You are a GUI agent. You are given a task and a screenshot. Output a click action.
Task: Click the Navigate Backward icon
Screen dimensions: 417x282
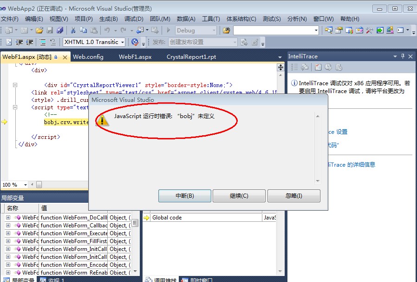click(x=140, y=30)
